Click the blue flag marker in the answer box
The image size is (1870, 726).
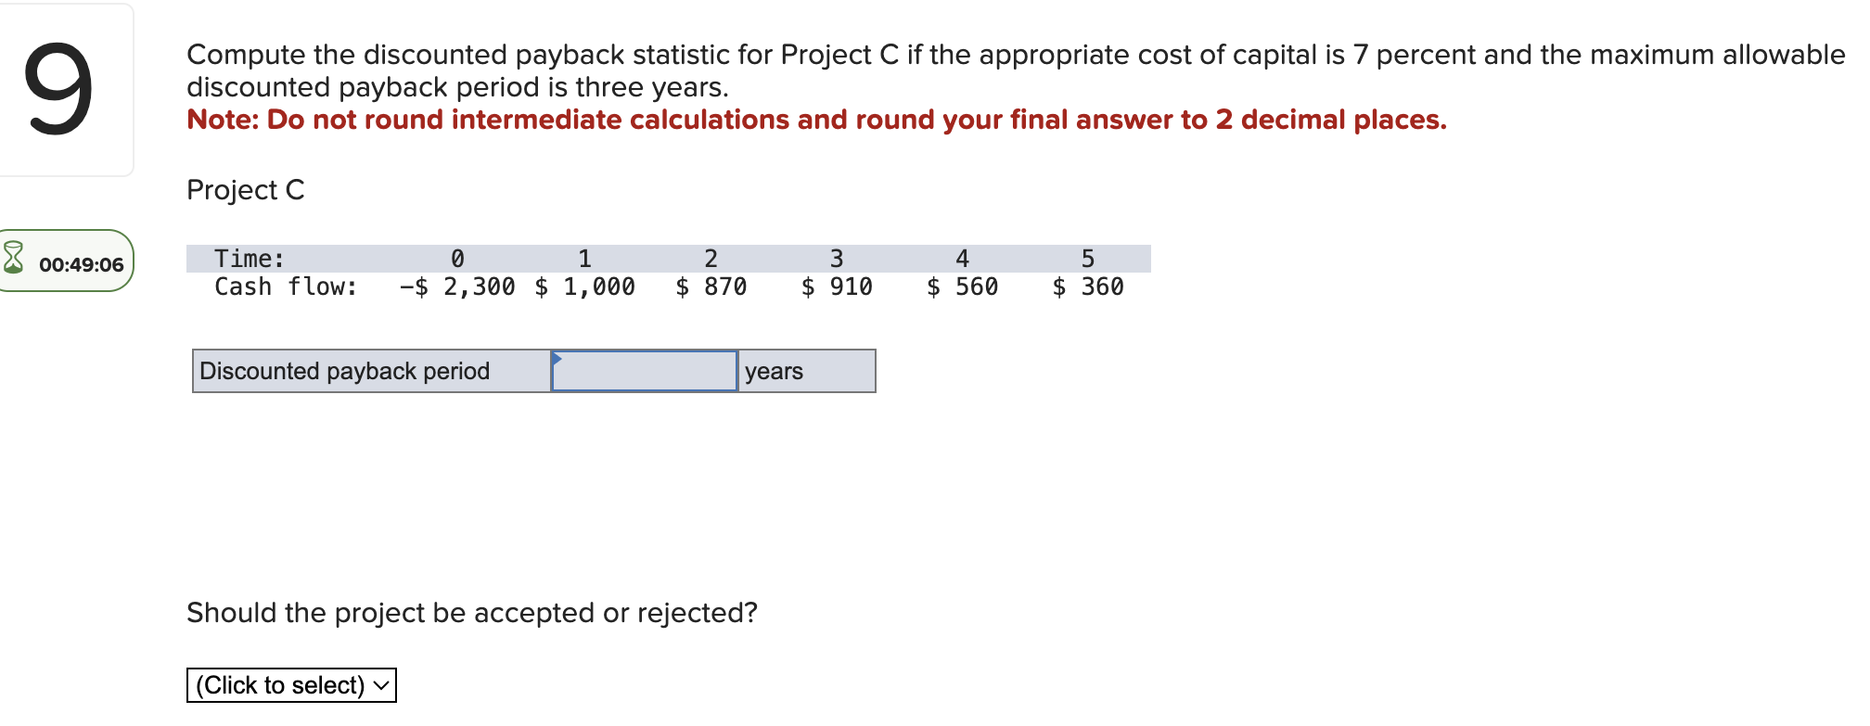point(557,360)
